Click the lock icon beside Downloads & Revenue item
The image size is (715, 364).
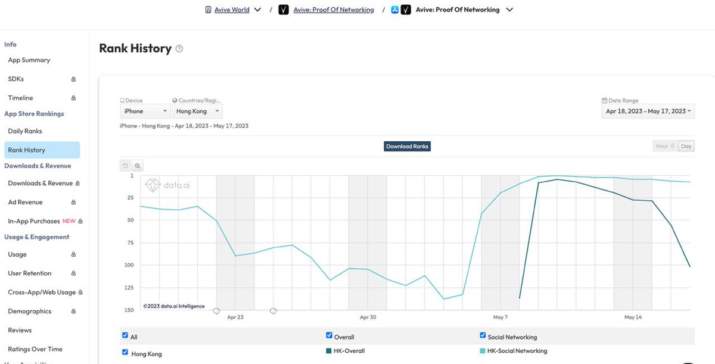pyautogui.click(x=77, y=183)
